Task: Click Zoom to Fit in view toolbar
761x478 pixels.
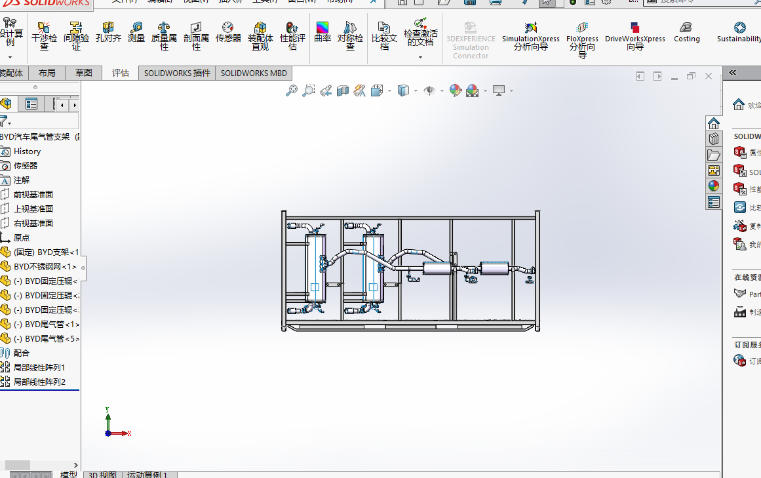Action: (x=291, y=90)
